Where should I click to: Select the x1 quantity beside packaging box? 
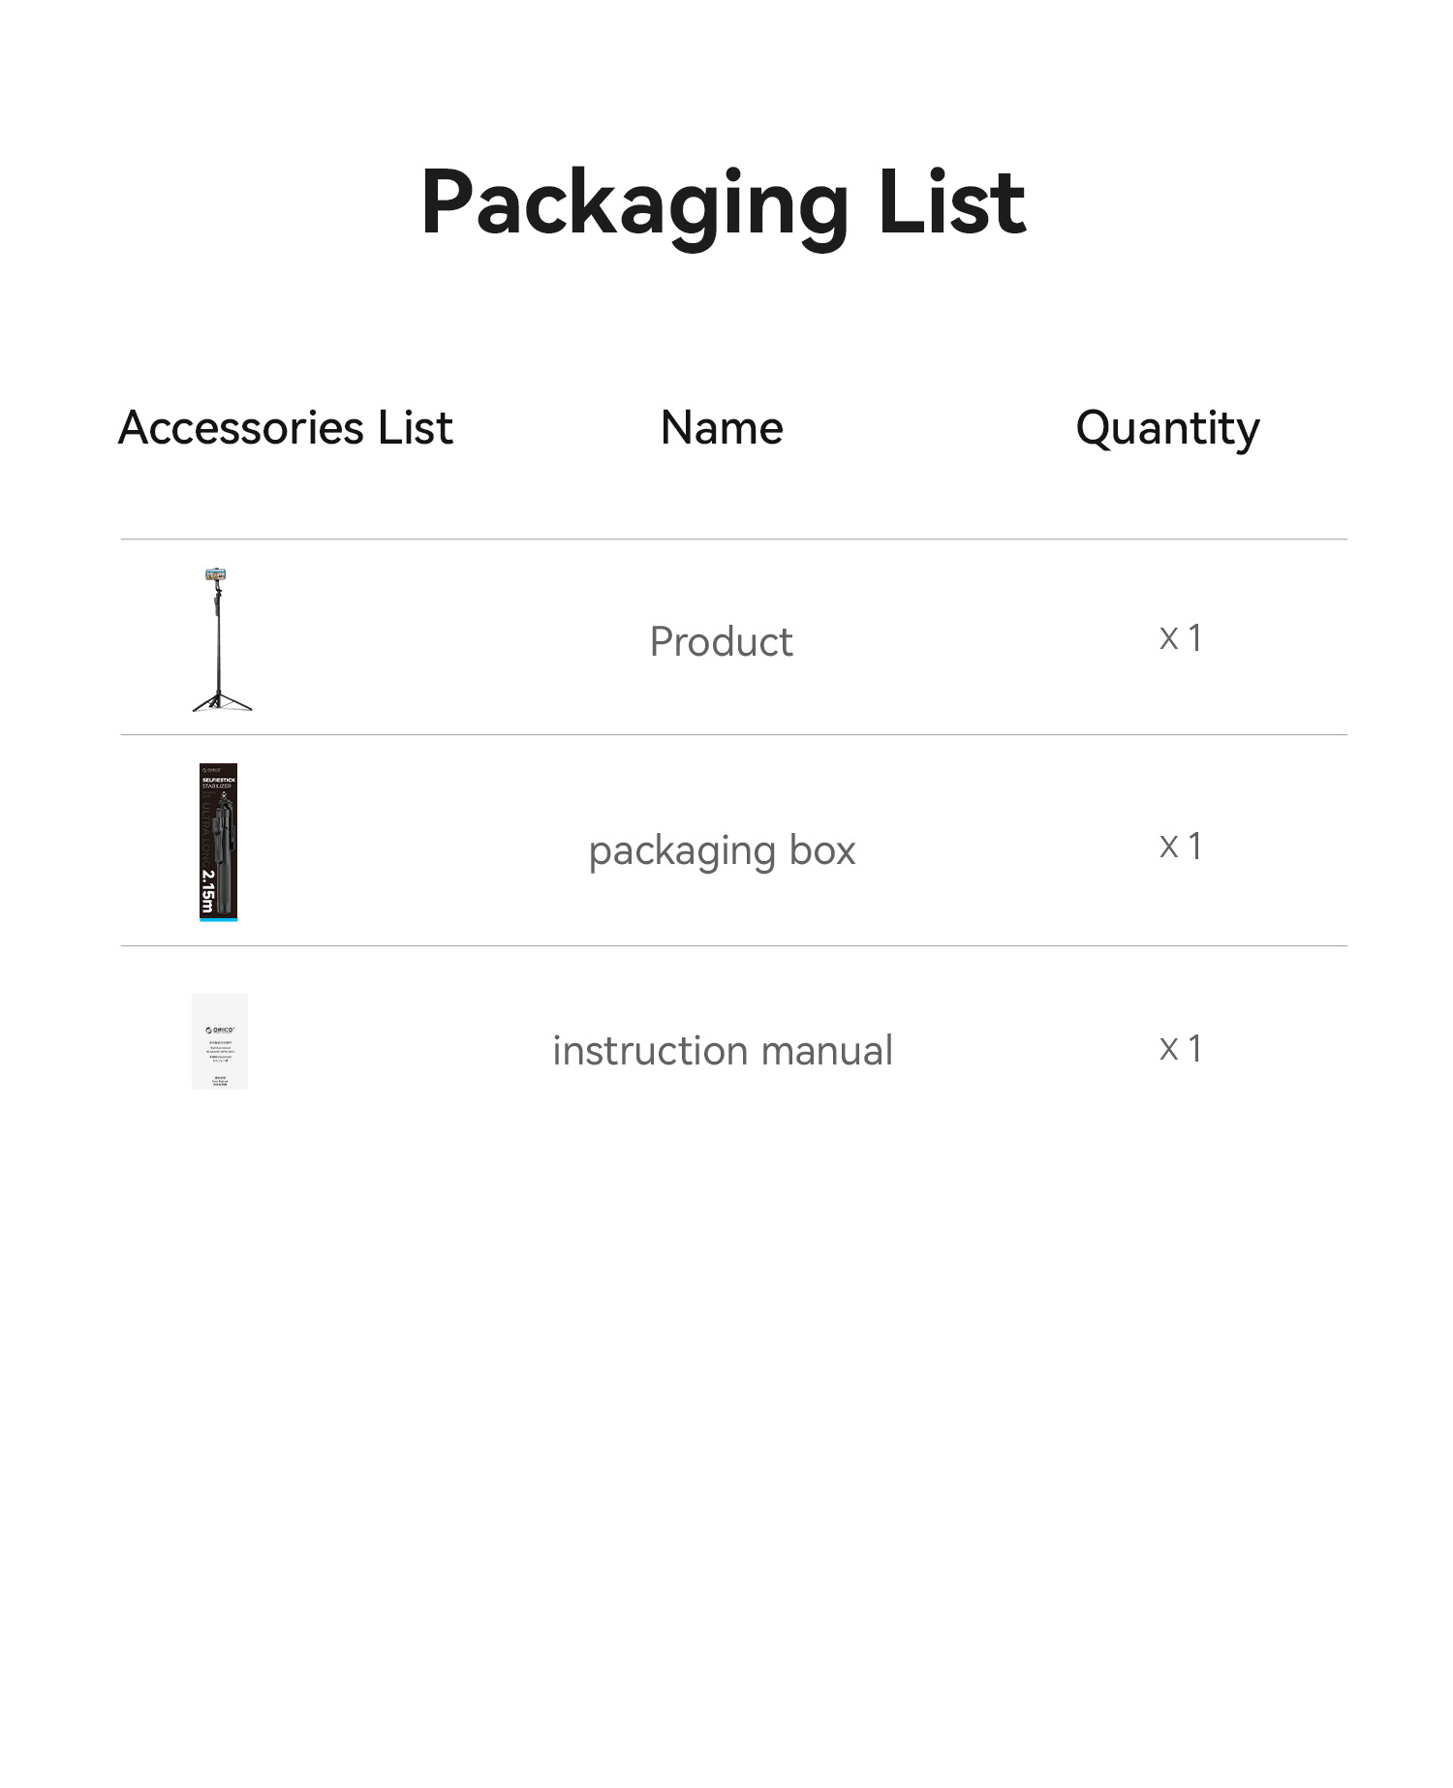(1181, 847)
